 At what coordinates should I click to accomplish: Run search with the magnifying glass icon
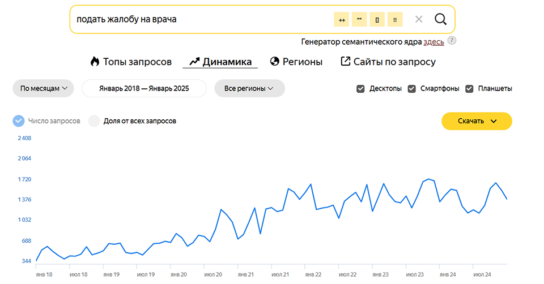pos(440,19)
